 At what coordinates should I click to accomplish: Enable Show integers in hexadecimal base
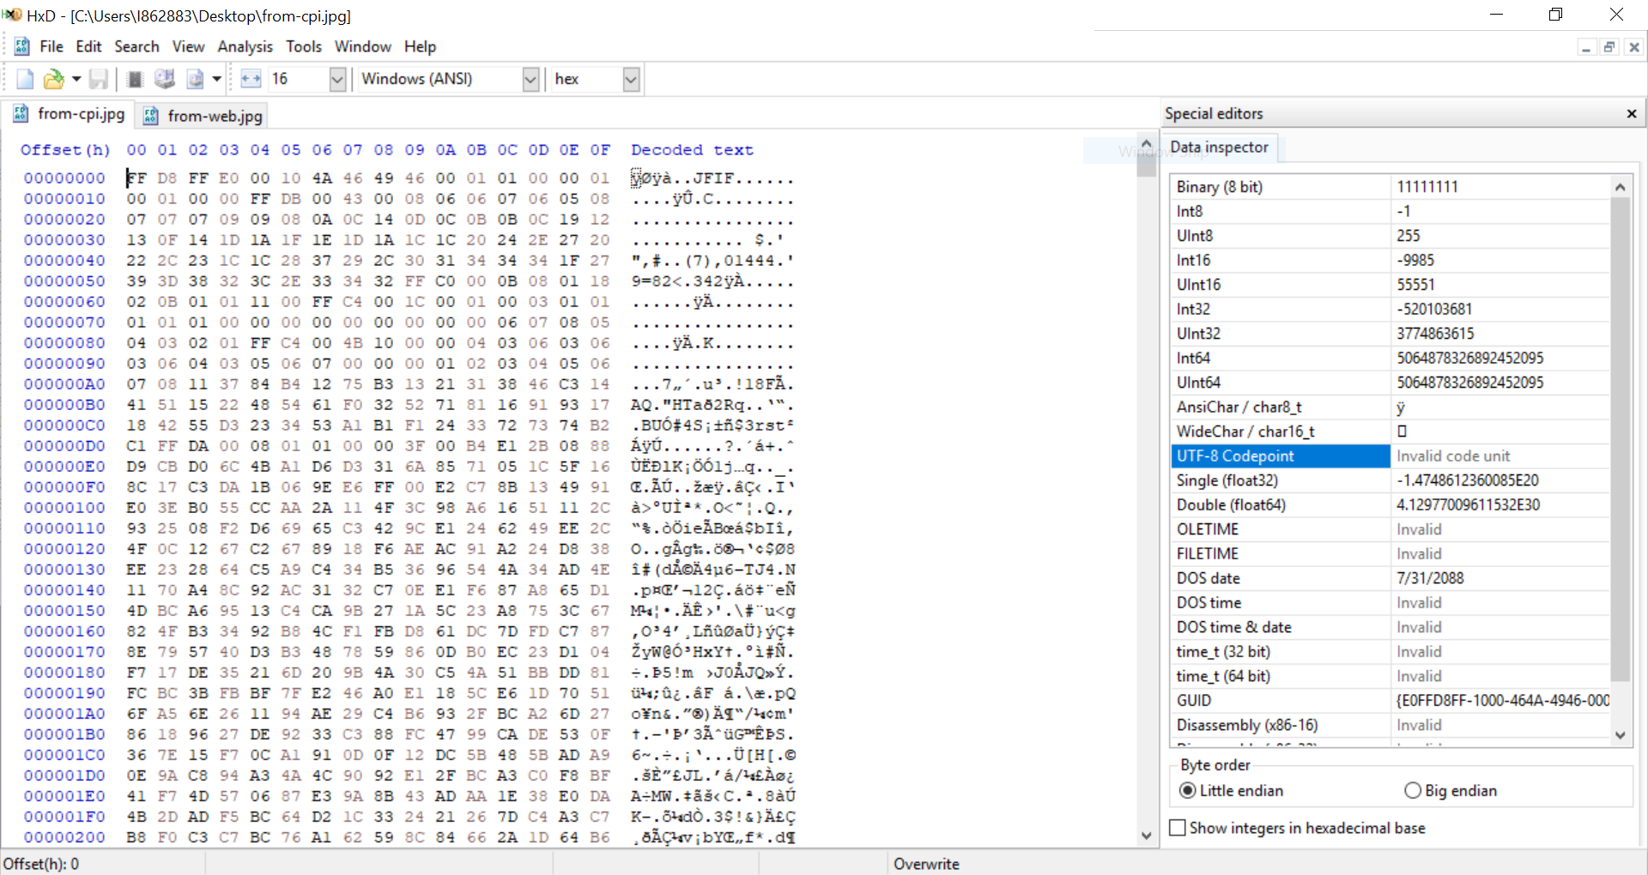(1178, 828)
